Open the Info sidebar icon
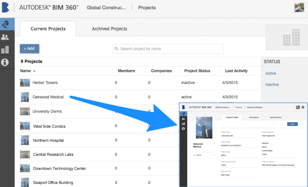This screenshot has width=308, height=187. (x=5, y=62)
